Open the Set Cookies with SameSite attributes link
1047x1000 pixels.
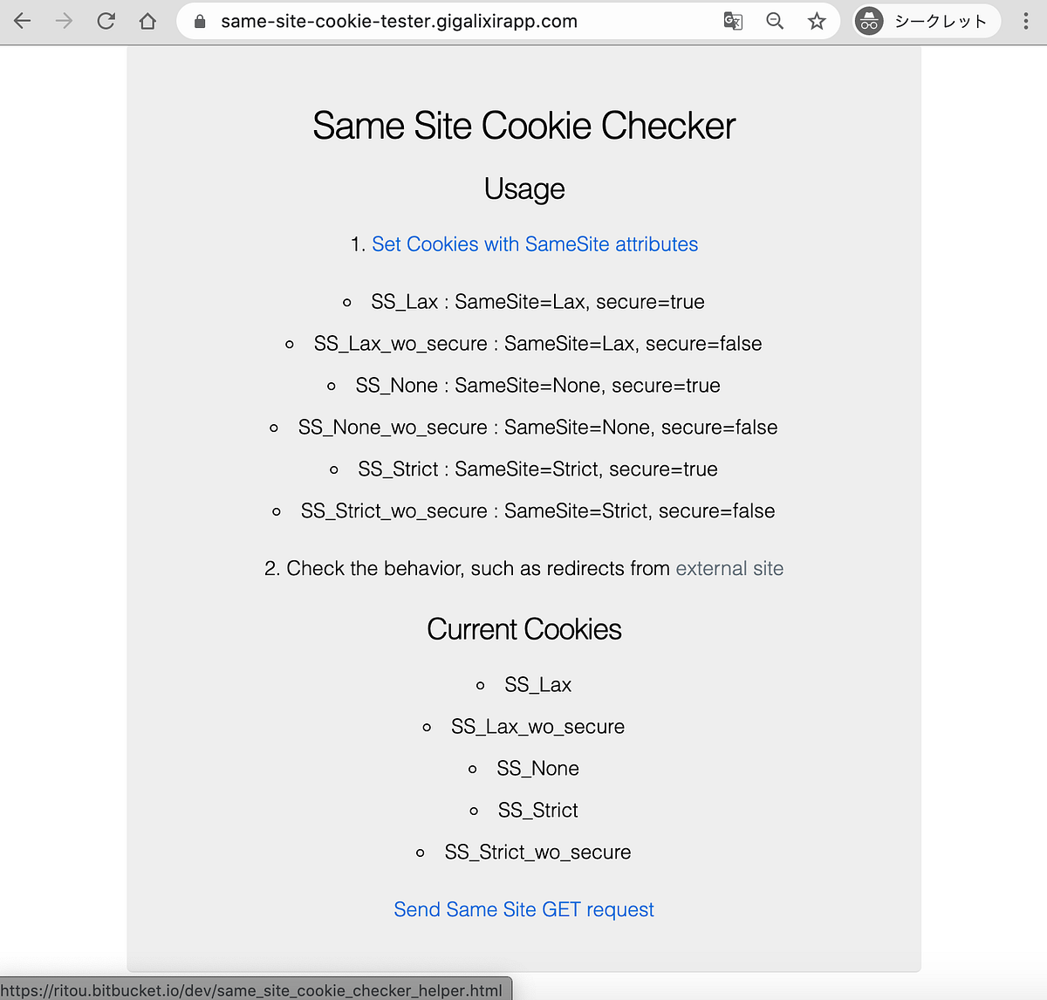[x=535, y=244]
